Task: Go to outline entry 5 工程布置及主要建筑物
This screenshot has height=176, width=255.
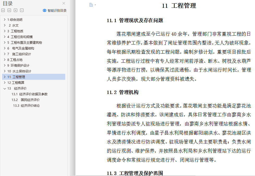Action: [25, 42]
